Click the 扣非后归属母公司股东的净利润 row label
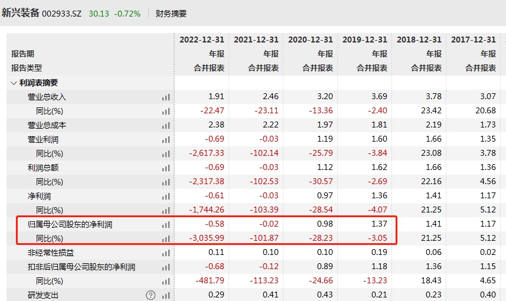506x301 pixels. pyautogui.click(x=81, y=267)
